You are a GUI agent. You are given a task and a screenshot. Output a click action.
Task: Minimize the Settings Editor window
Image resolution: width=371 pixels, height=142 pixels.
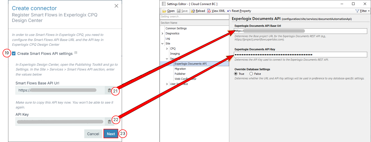342,4
